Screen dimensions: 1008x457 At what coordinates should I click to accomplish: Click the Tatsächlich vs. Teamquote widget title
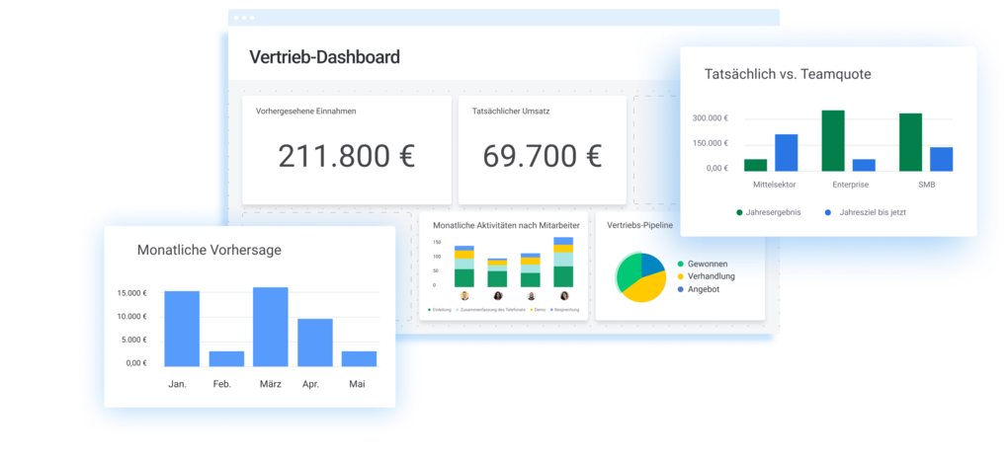pyautogui.click(x=788, y=74)
